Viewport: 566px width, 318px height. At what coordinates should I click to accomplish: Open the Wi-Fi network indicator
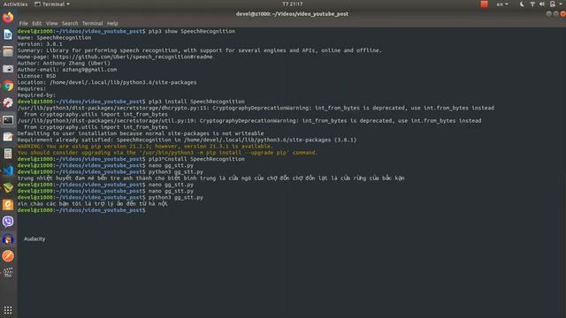(x=532, y=4)
